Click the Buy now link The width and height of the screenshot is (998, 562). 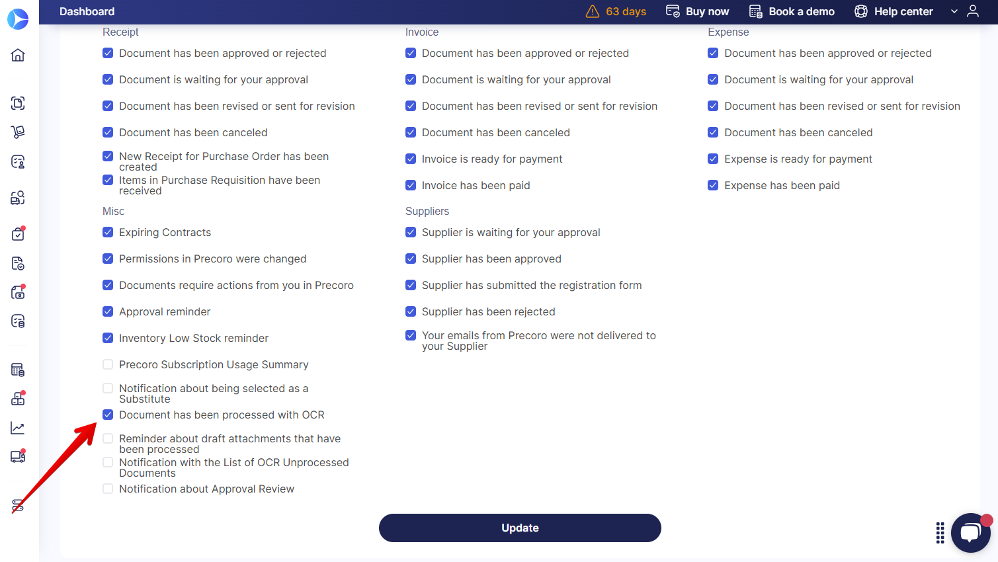coord(697,11)
